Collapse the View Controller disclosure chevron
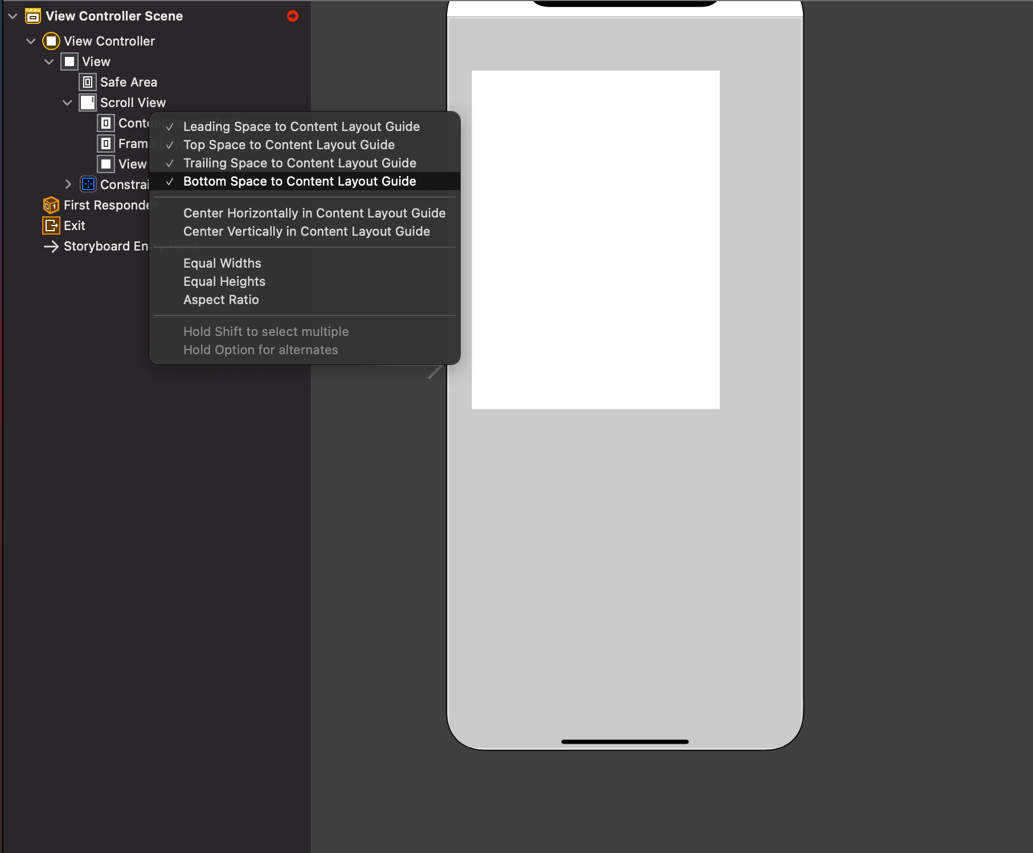This screenshot has height=853, width=1033. pyautogui.click(x=31, y=41)
